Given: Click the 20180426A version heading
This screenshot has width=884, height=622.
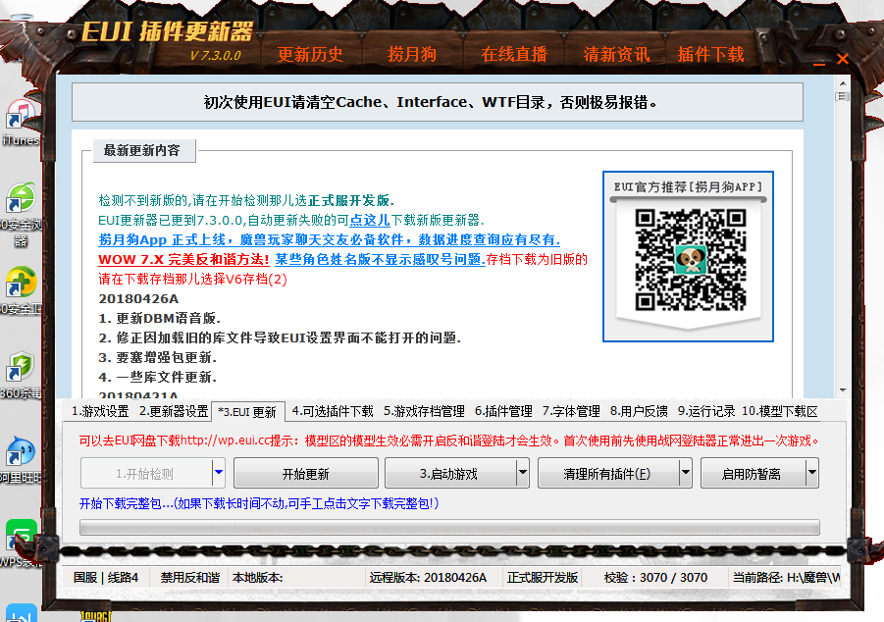Looking at the screenshot, I should click(138, 299).
